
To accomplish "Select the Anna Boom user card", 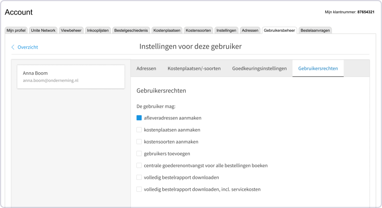I will coord(71,77).
